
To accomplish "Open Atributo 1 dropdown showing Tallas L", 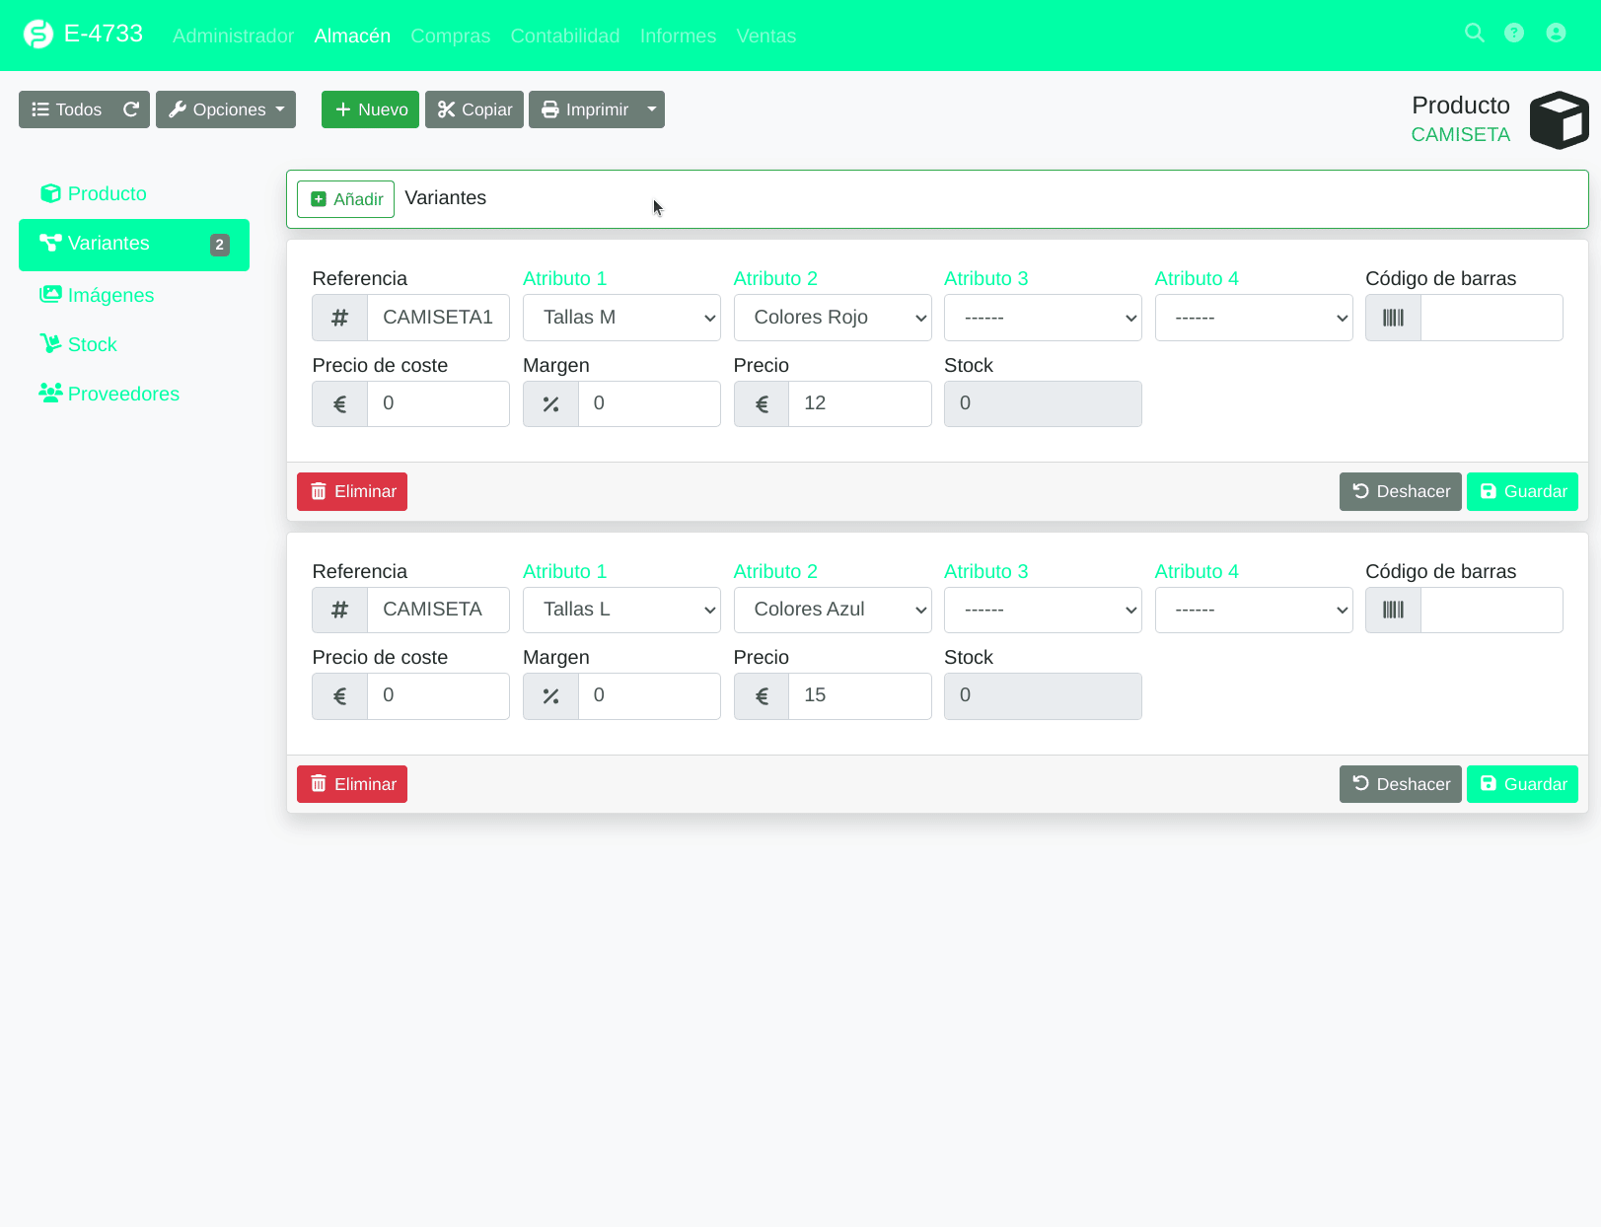I will [x=621, y=610].
